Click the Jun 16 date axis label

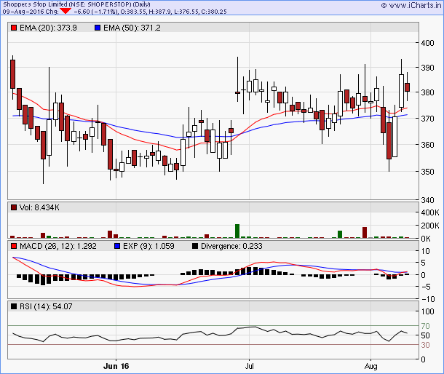116,366
